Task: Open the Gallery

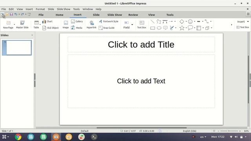Action: pyautogui.click(x=77, y=22)
